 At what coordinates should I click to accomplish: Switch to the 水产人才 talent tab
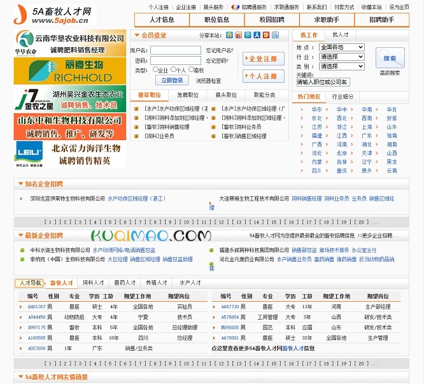(190, 283)
